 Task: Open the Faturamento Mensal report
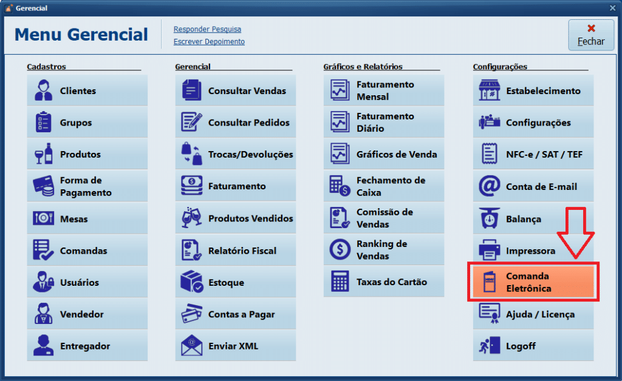(383, 91)
